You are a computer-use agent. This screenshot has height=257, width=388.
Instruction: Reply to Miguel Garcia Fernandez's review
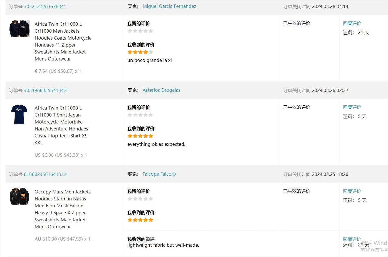tap(352, 23)
